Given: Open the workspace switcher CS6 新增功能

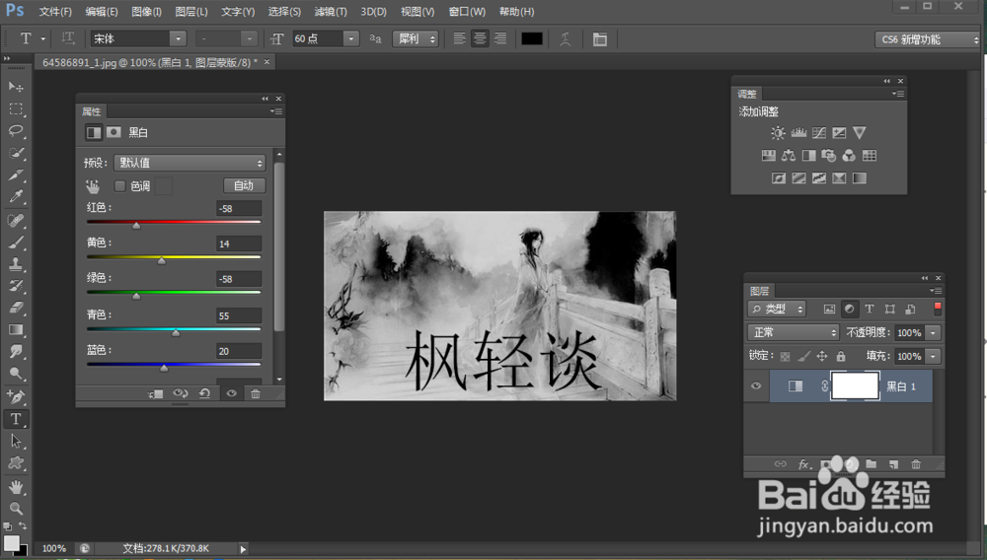Looking at the screenshot, I should 927,39.
